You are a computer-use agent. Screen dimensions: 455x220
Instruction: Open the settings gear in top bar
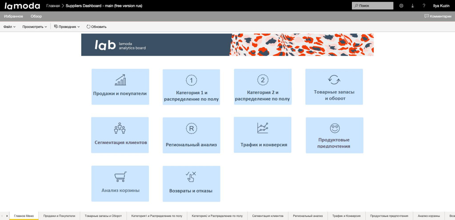[x=401, y=6]
